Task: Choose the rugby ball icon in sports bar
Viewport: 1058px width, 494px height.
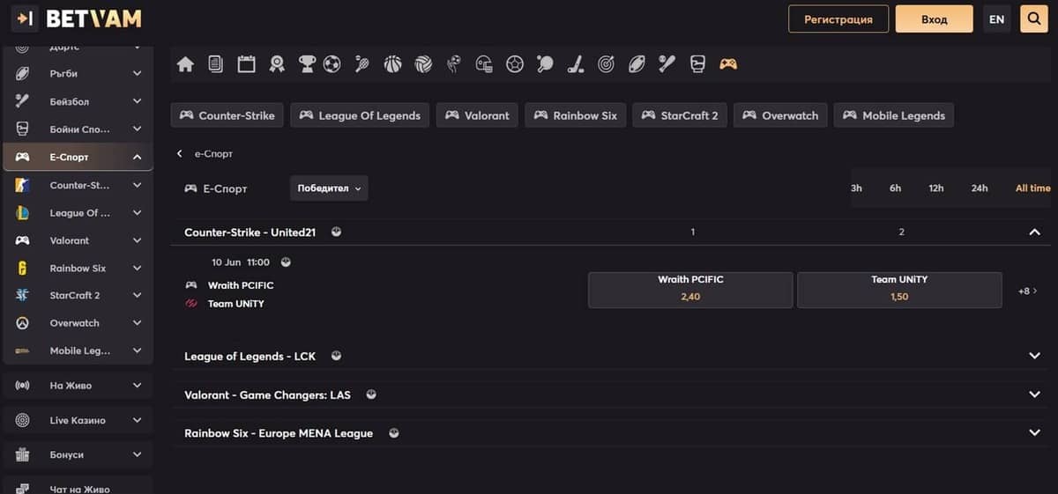Action: click(x=637, y=63)
